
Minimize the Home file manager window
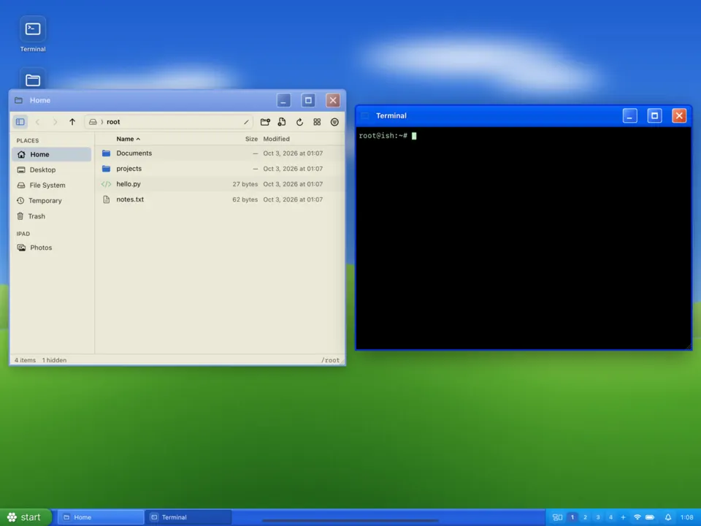click(x=283, y=100)
